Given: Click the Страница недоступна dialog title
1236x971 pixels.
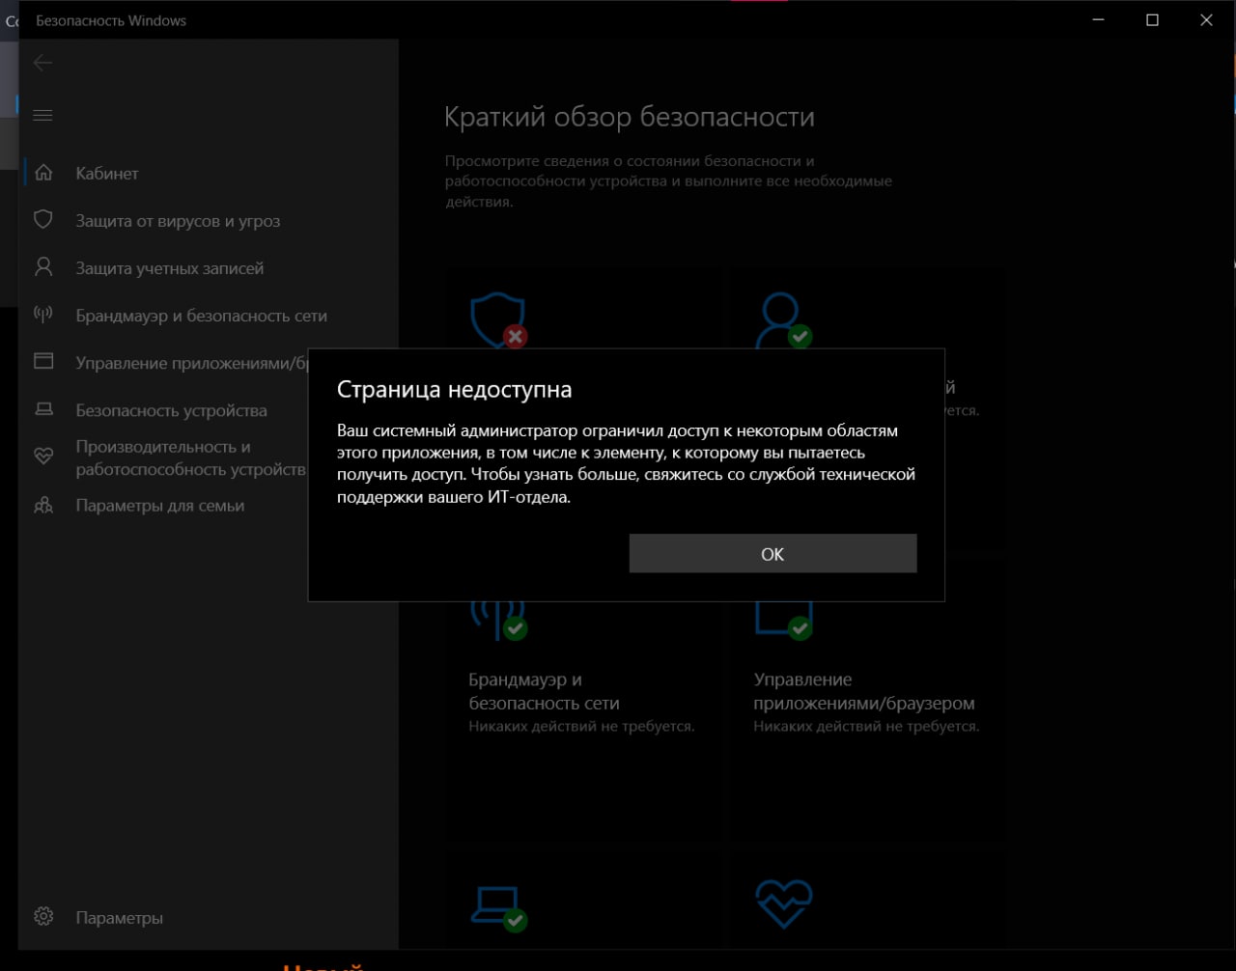Looking at the screenshot, I should point(454,389).
